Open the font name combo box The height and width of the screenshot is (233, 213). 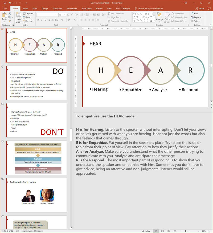tap(47, 15)
